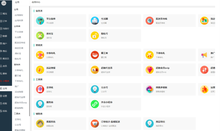Open the 商品导出 light bulb icon
220x131 pixels.
(149, 124)
